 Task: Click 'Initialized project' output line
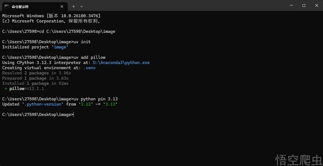coord(35,47)
